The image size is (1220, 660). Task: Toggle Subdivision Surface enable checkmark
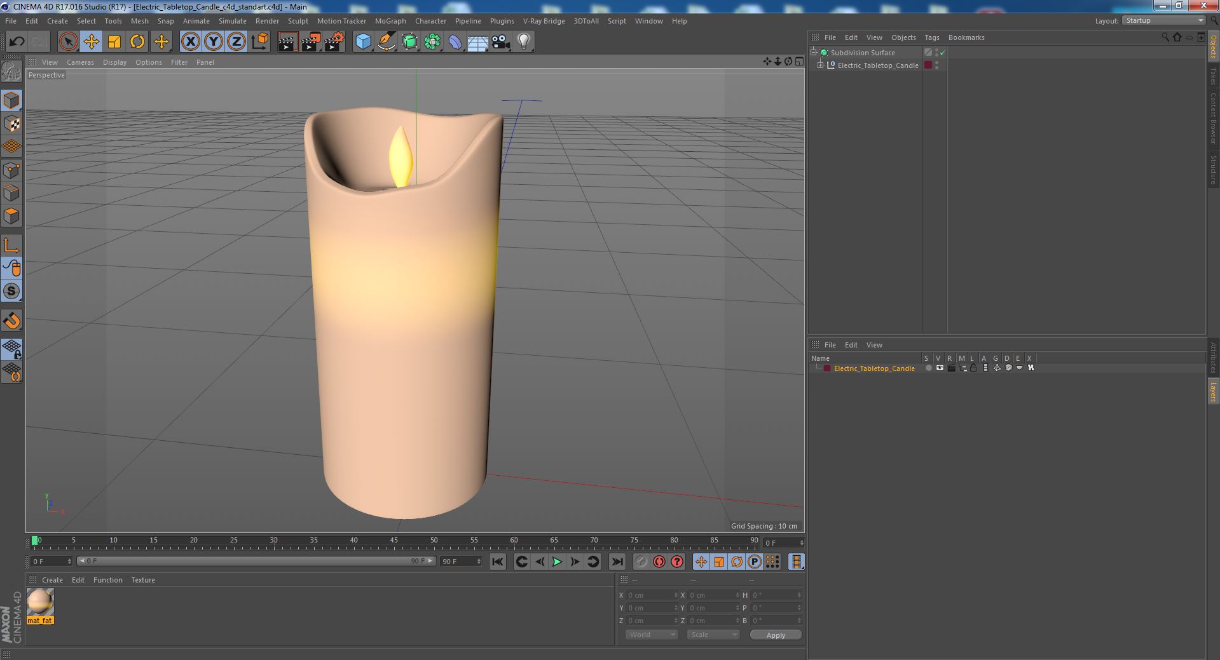(943, 53)
